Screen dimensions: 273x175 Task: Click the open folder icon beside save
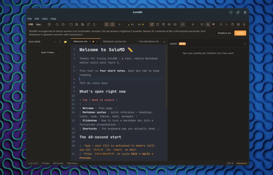coord(71,25)
